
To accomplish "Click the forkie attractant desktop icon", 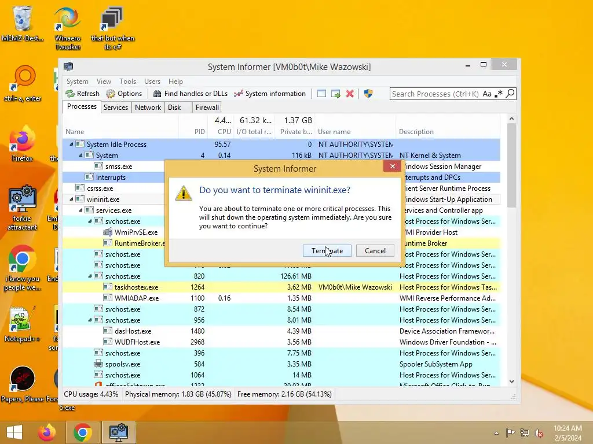I will coord(22,208).
